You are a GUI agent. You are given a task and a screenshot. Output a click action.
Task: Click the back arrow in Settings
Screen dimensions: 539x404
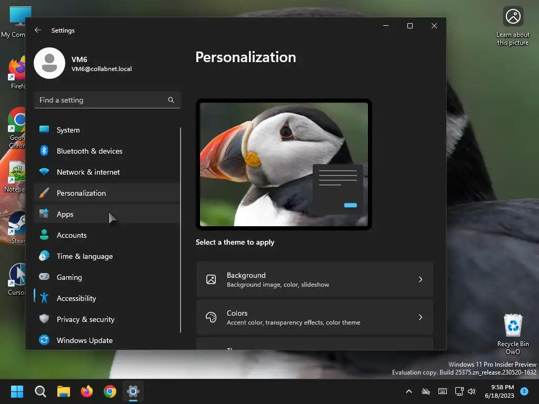tap(38, 30)
